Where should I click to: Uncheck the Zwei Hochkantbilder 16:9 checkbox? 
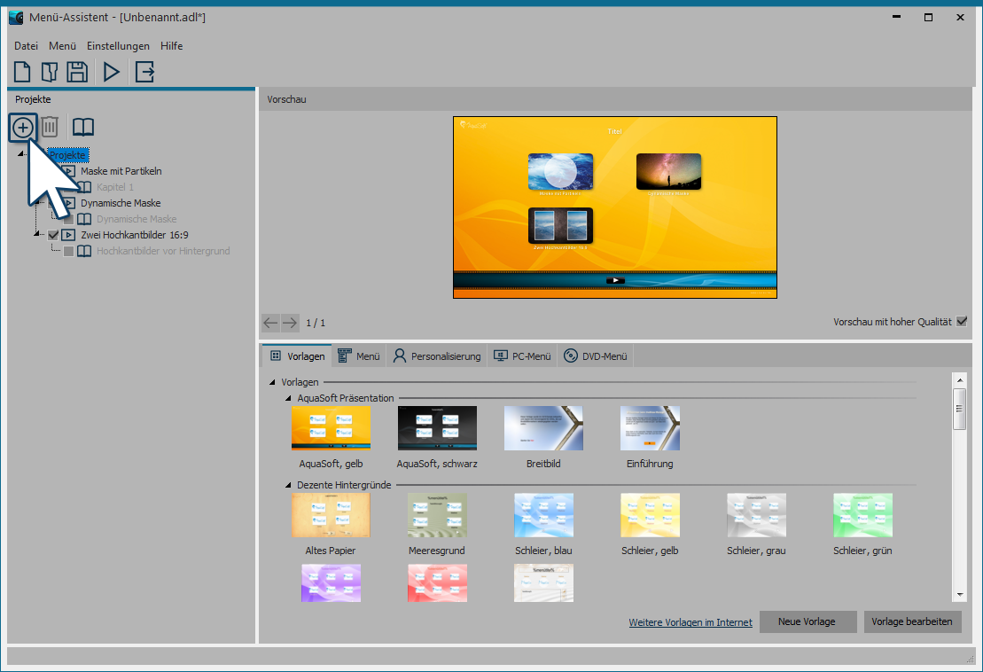53,235
